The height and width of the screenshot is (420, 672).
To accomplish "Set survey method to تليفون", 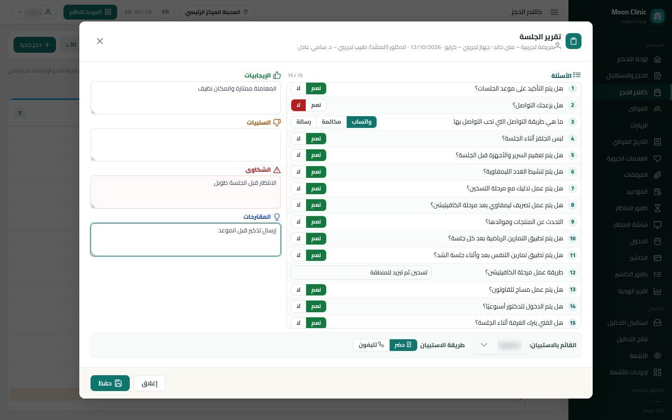I will 371,345.
